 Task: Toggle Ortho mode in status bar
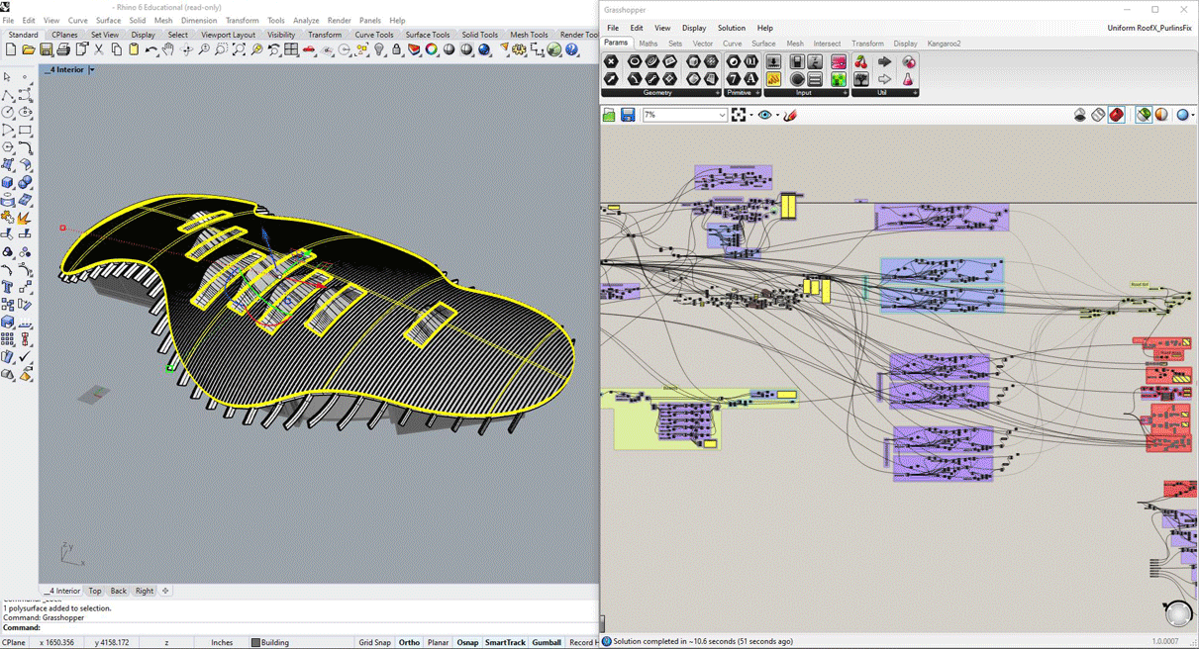tap(409, 642)
